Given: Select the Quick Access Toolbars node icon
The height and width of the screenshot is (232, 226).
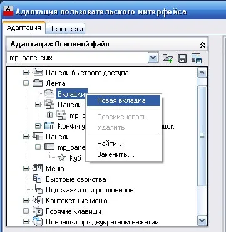Looking at the screenshot, I should point(38,73).
